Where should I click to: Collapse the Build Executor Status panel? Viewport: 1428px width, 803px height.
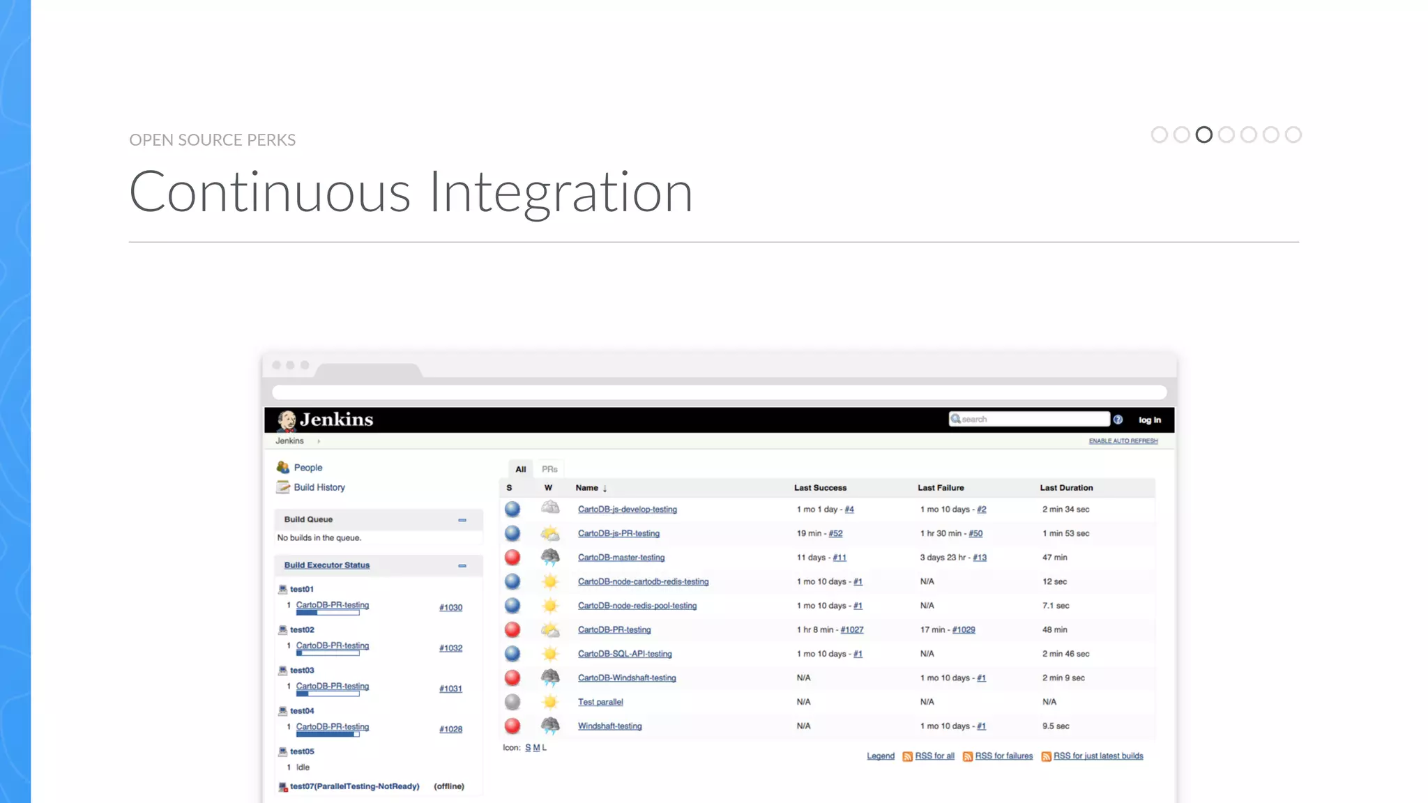pos(462,566)
